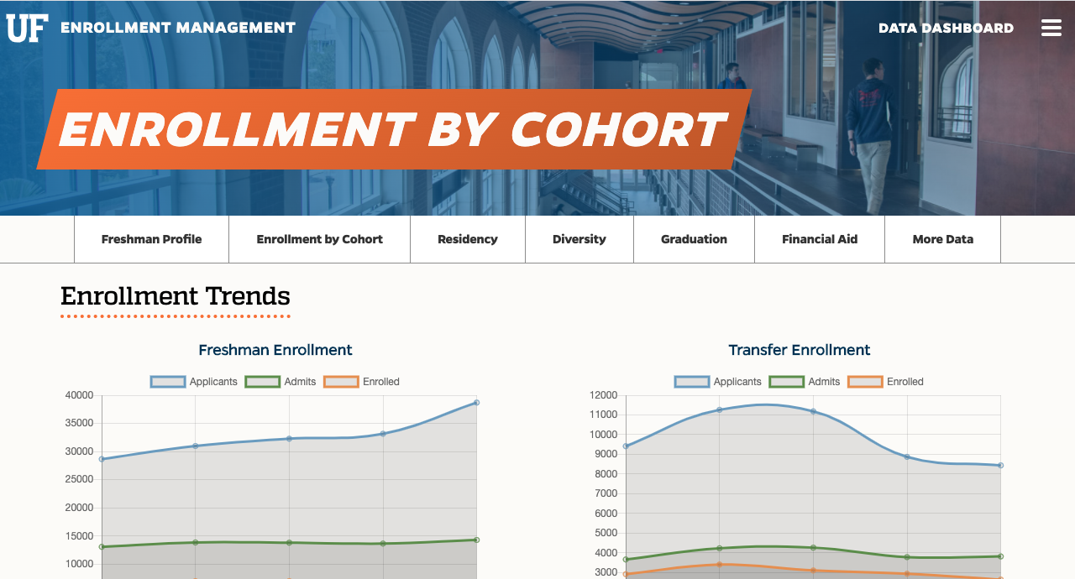Click the 25000 axis label on Freshman chart
The image size is (1075, 579).
pos(79,480)
